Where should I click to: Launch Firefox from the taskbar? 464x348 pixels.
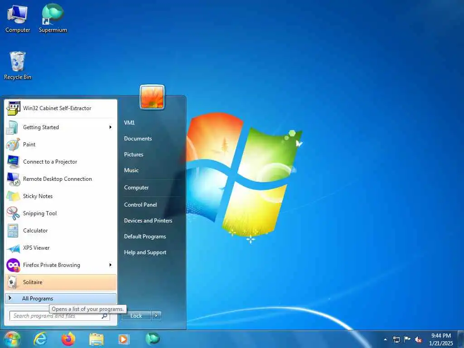[68, 339]
